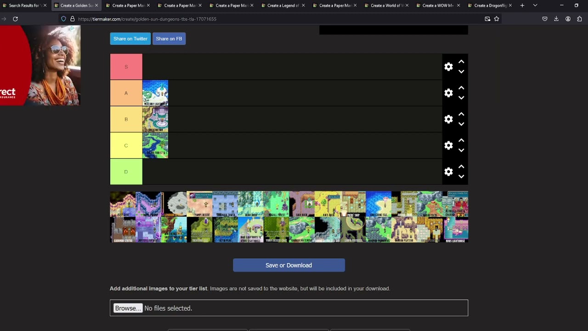This screenshot has width=588, height=331.
Task: Move A tier row down with arrow
Action: [x=461, y=98]
